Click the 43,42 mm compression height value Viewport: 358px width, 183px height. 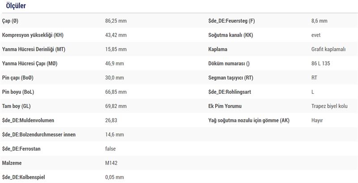pyautogui.click(x=116, y=35)
